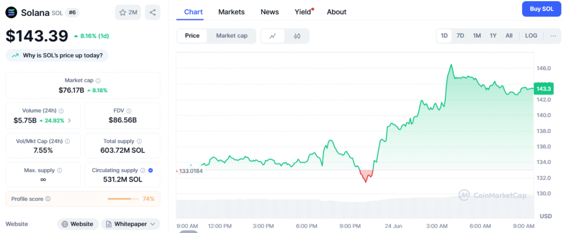This screenshot has width=566, height=233.
Task: Select the line chart type icon
Action: (273, 36)
